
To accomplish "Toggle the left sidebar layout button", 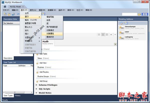I will 143,14.
